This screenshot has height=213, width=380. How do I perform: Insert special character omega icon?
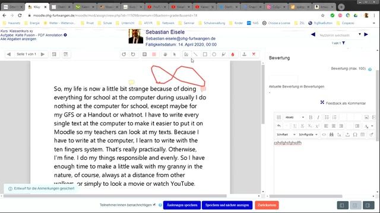[355, 134]
